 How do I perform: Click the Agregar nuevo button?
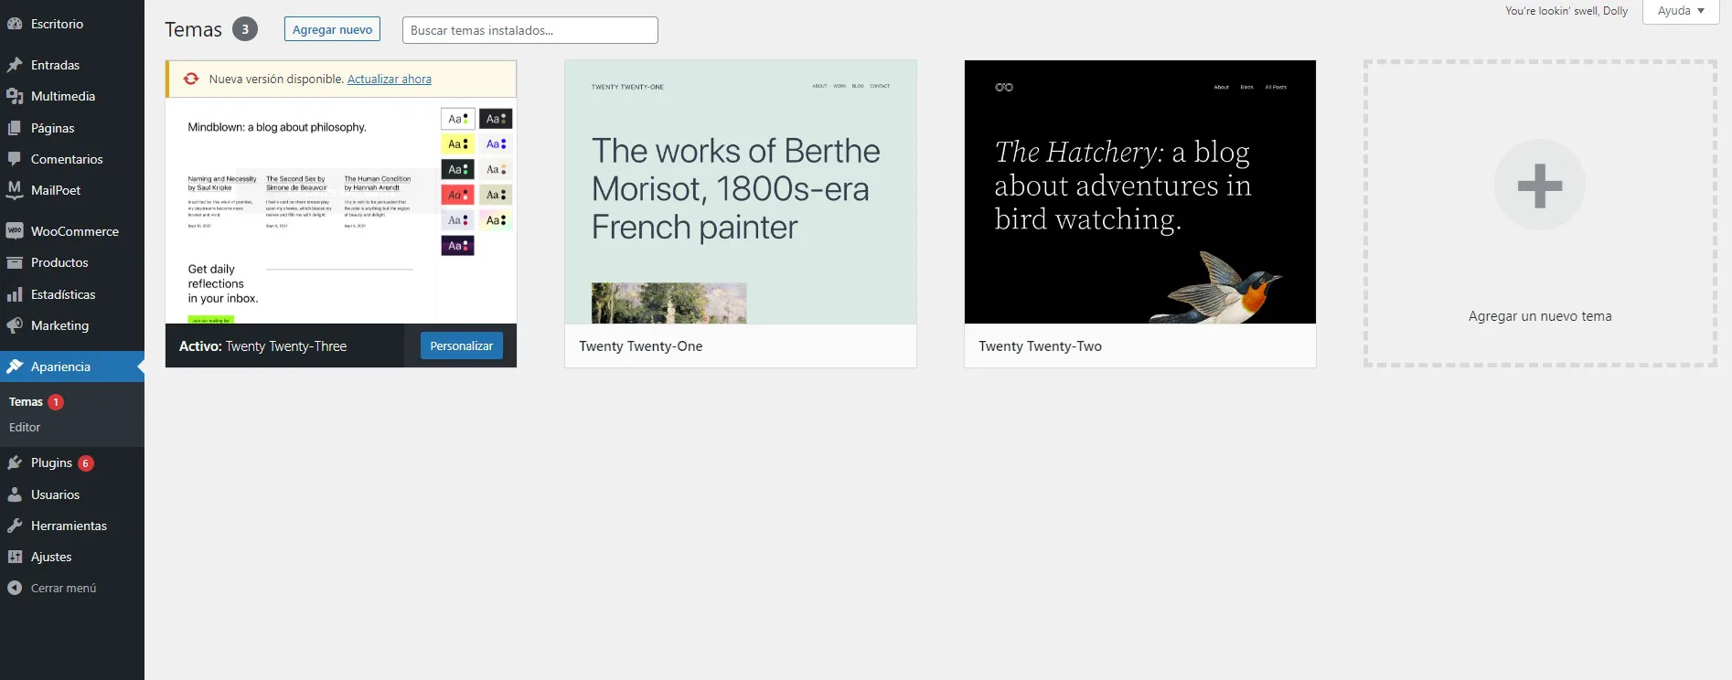coord(332,29)
